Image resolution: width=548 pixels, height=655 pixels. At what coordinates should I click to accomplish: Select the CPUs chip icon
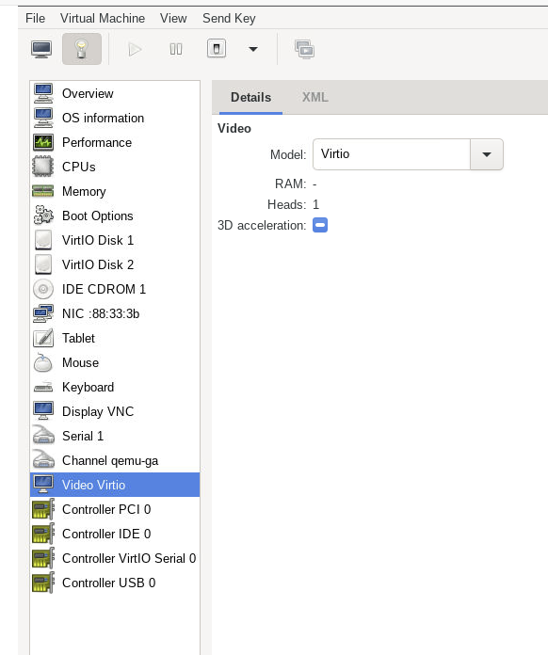pos(43,167)
